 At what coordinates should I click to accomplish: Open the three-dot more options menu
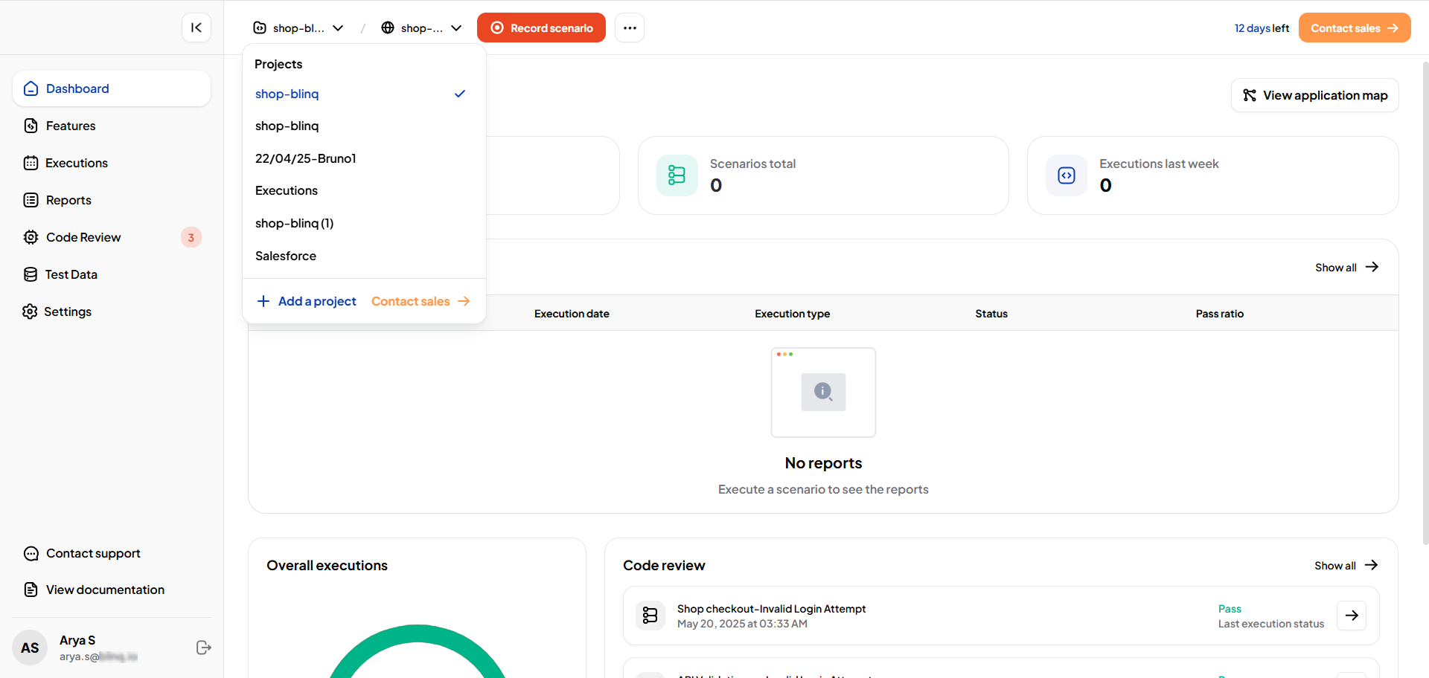[x=630, y=28]
